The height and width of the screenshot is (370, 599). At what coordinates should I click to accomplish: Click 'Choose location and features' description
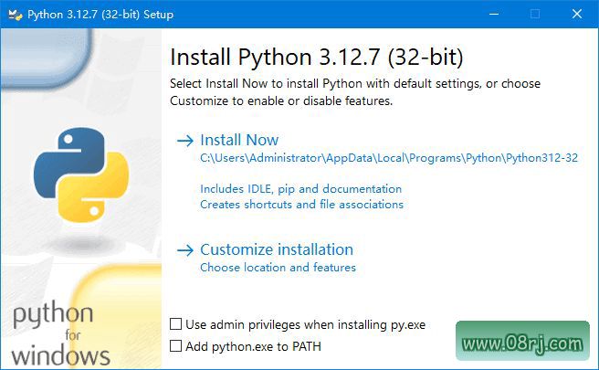(278, 268)
